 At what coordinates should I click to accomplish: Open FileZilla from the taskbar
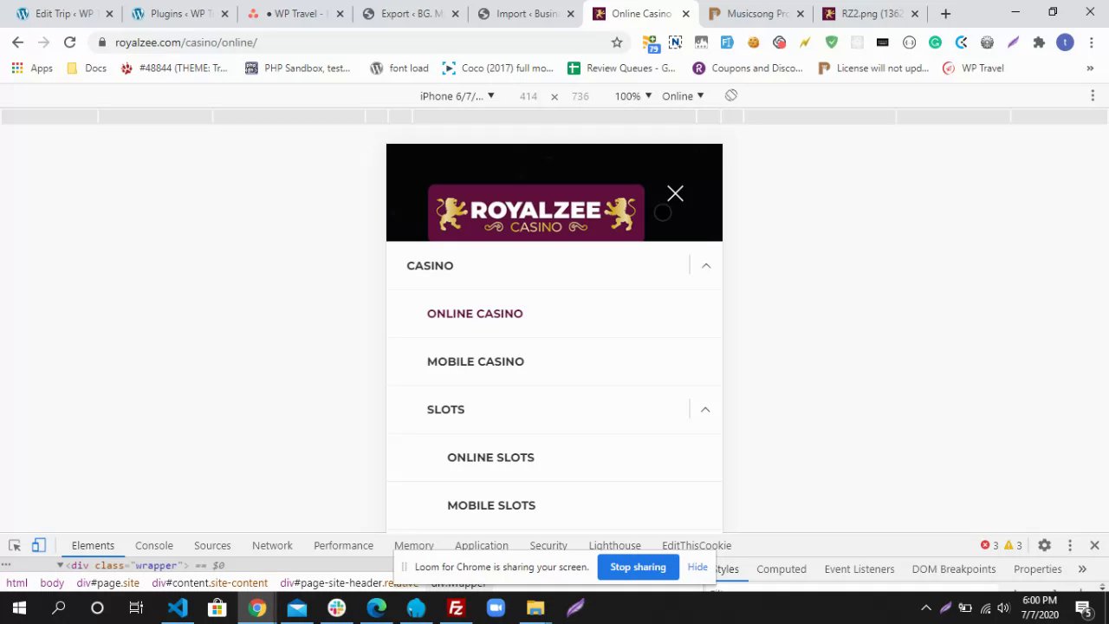[x=456, y=608]
